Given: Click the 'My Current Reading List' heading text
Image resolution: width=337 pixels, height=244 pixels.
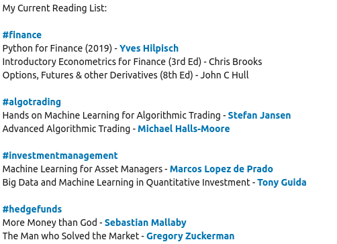Looking at the screenshot, I should pyautogui.click(x=54, y=8).
